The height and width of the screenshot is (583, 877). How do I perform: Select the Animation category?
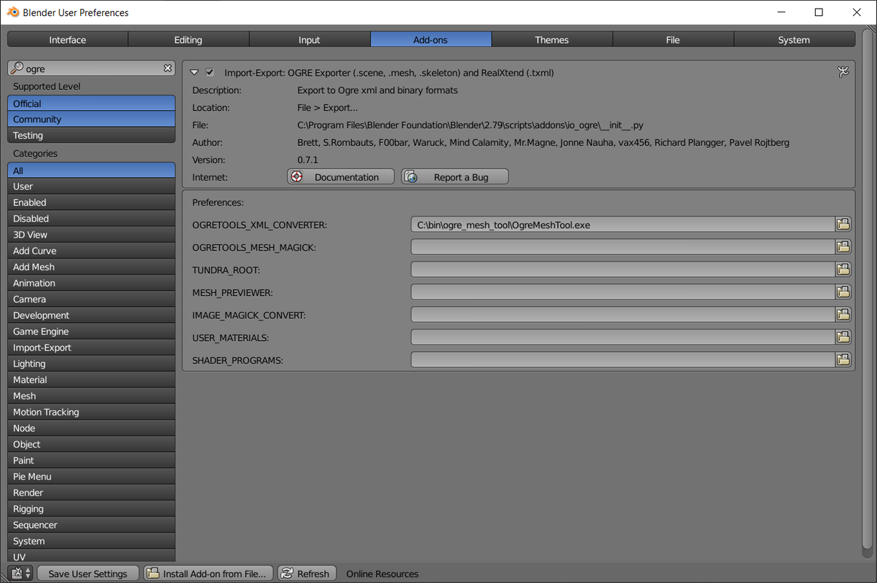(x=92, y=283)
